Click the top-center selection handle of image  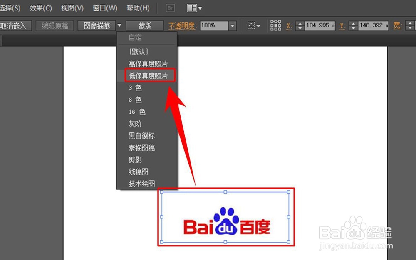(225, 192)
